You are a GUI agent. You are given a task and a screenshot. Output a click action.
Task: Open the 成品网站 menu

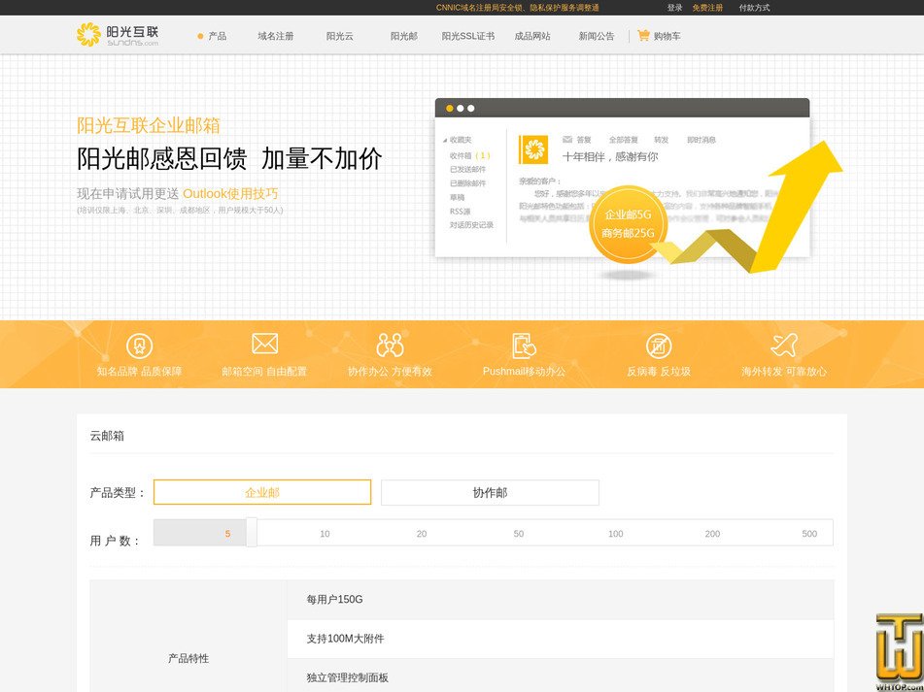point(532,36)
